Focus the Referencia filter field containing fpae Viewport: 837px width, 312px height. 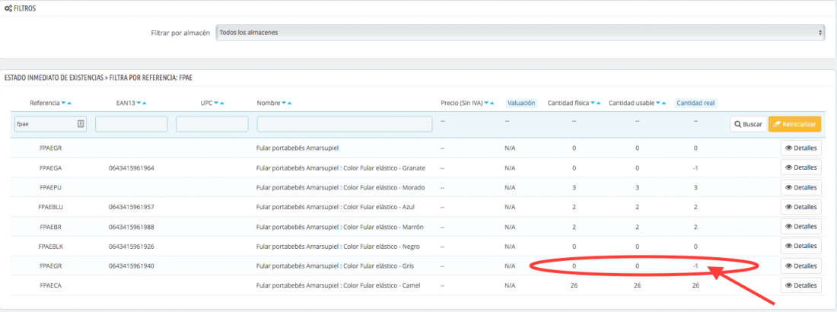(x=50, y=124)
